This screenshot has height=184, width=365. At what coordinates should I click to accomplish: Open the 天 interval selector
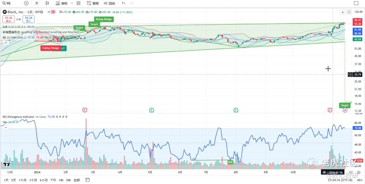(x=36, y=3)
